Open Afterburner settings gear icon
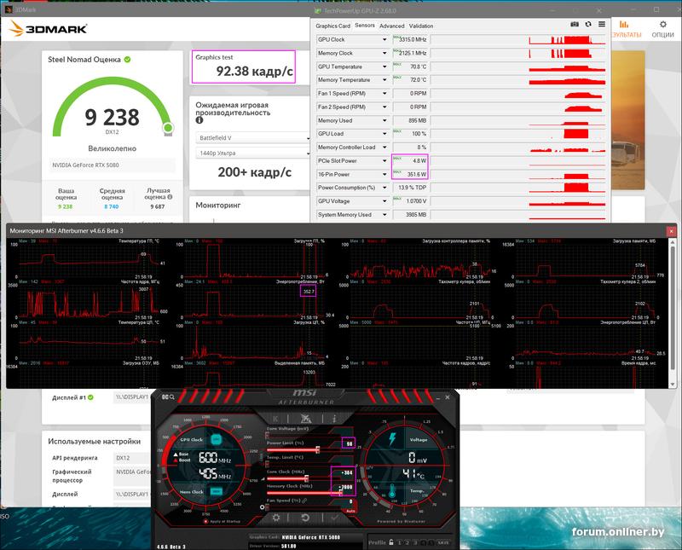Viewport: 682px width, 550px height. (x=275, y=518)
